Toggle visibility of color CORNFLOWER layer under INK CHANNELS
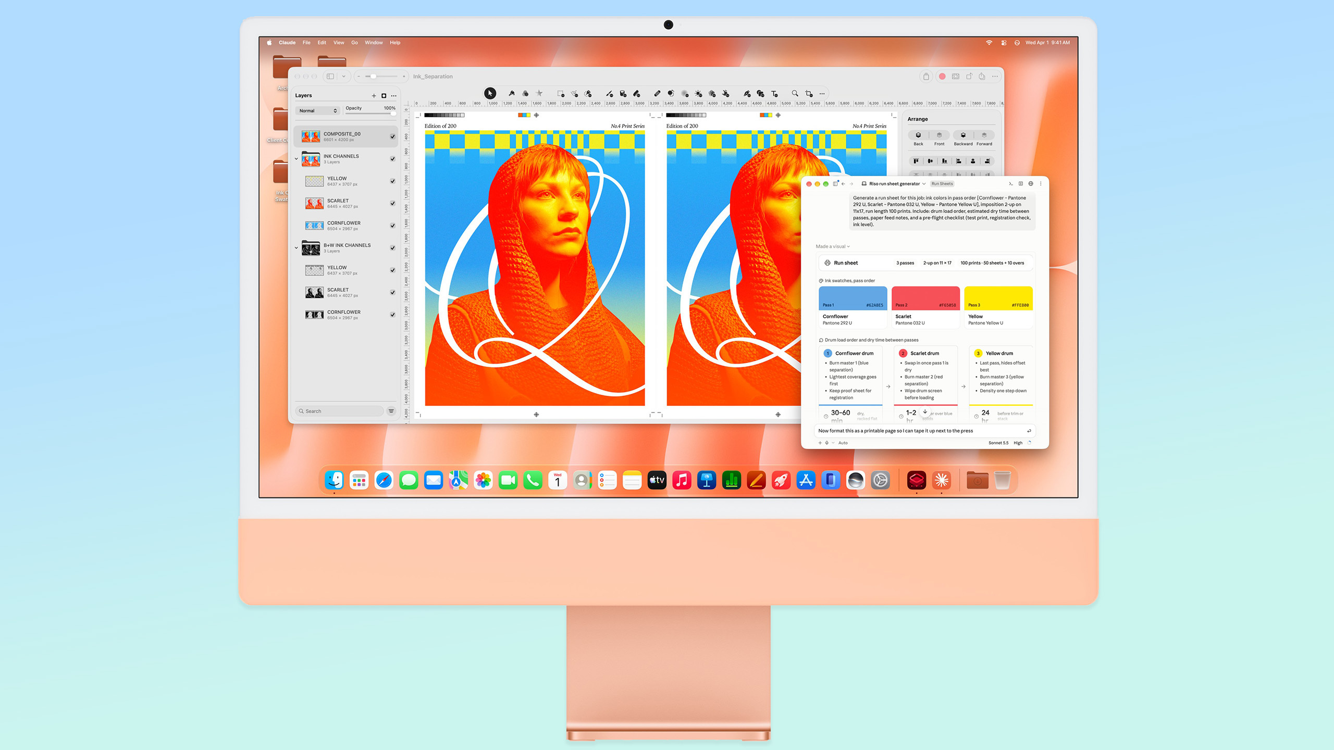The height and width of the screenshot is (750, 1334). (x=392, y=226)
